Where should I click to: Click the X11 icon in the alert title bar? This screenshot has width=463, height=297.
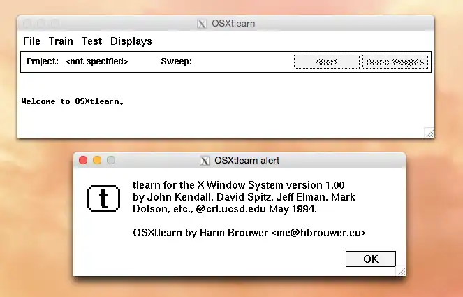pyautogui.click(x=205, y=160)
